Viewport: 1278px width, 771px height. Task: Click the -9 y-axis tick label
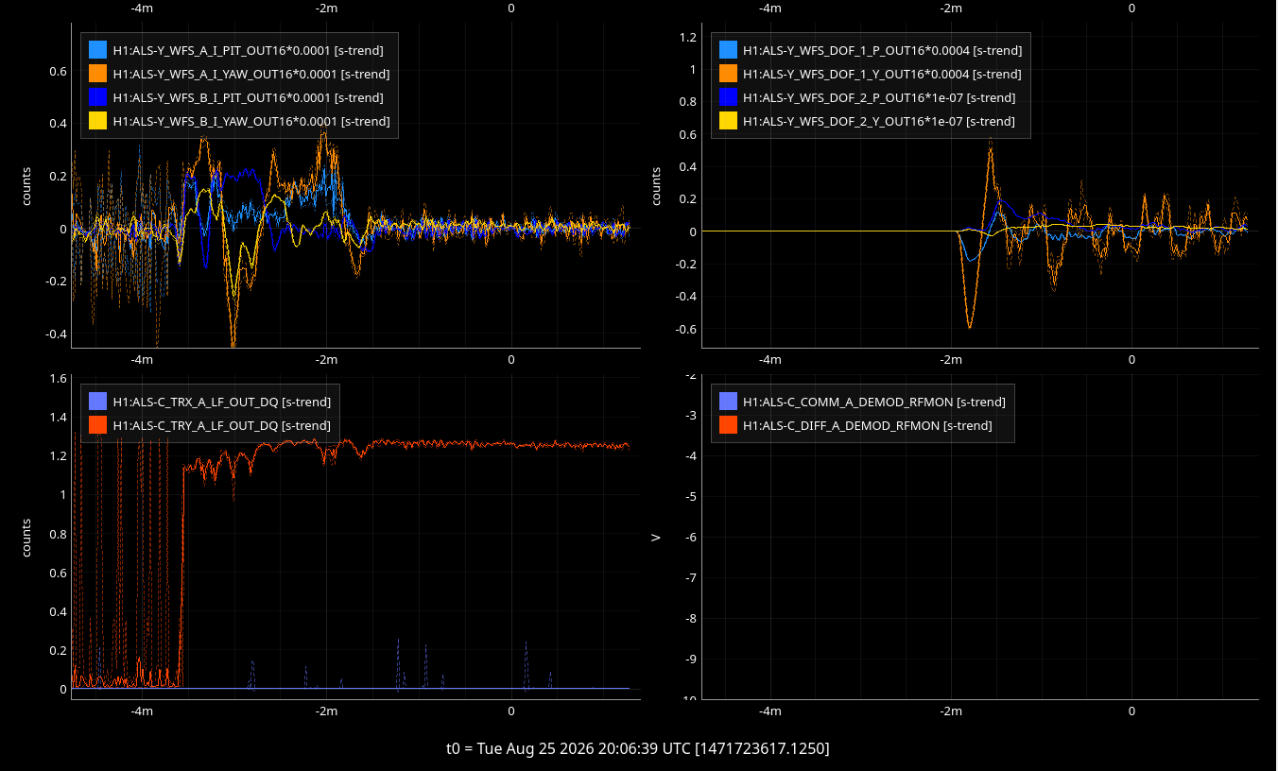point(691,659)
